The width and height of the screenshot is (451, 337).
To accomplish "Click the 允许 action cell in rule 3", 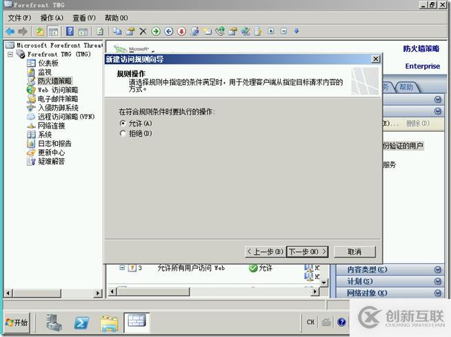I will point(261,268).
